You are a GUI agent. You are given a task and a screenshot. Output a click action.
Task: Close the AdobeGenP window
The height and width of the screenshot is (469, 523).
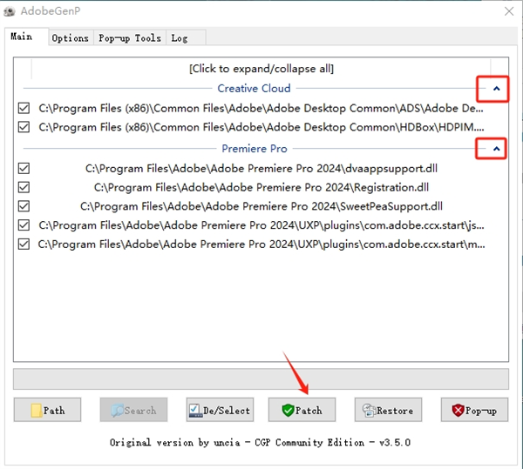[509, 11]
